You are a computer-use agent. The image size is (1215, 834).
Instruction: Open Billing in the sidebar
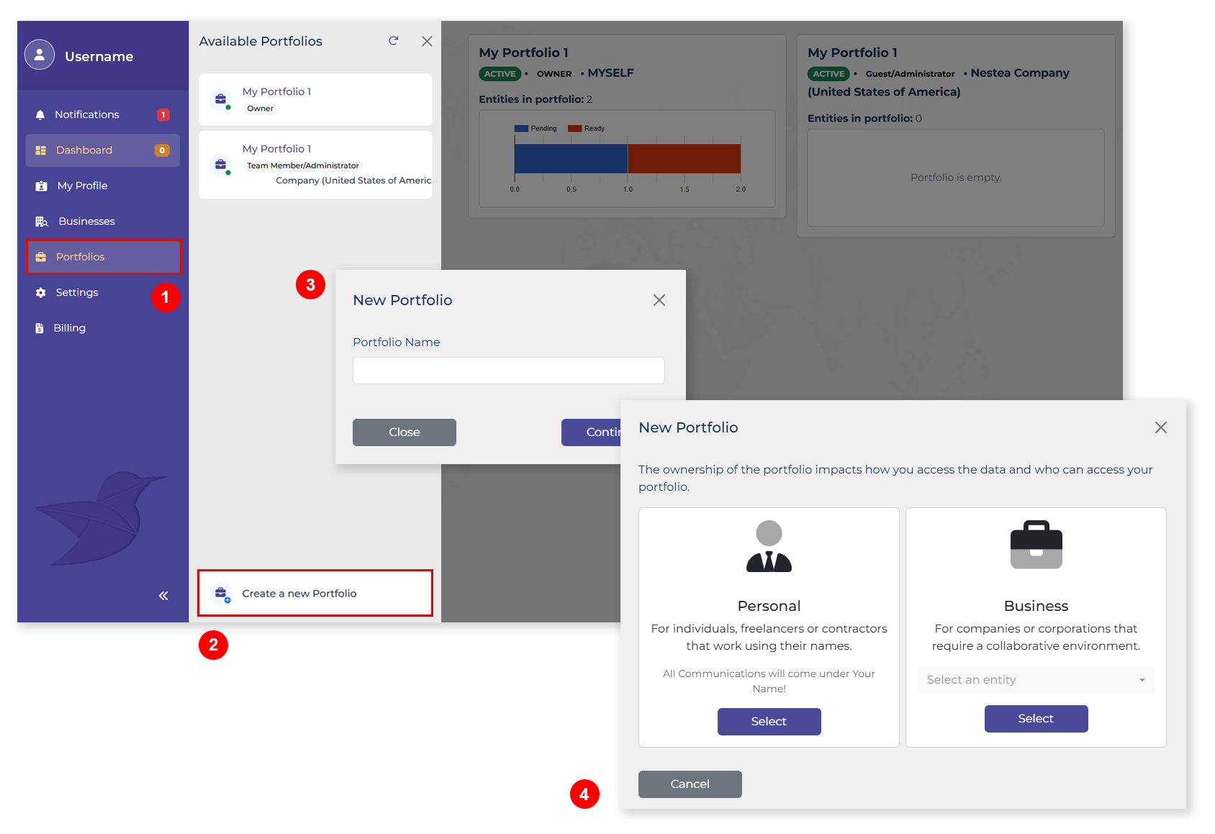coord(102,328)
